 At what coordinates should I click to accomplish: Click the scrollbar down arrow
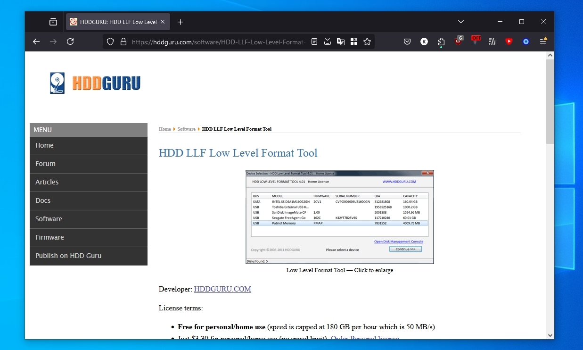point(550,335)
